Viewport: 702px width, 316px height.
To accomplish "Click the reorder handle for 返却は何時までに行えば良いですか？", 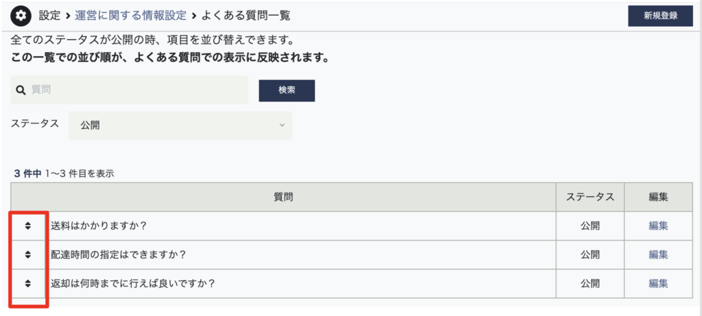I will pyautogui.click(x=28, y=283).
